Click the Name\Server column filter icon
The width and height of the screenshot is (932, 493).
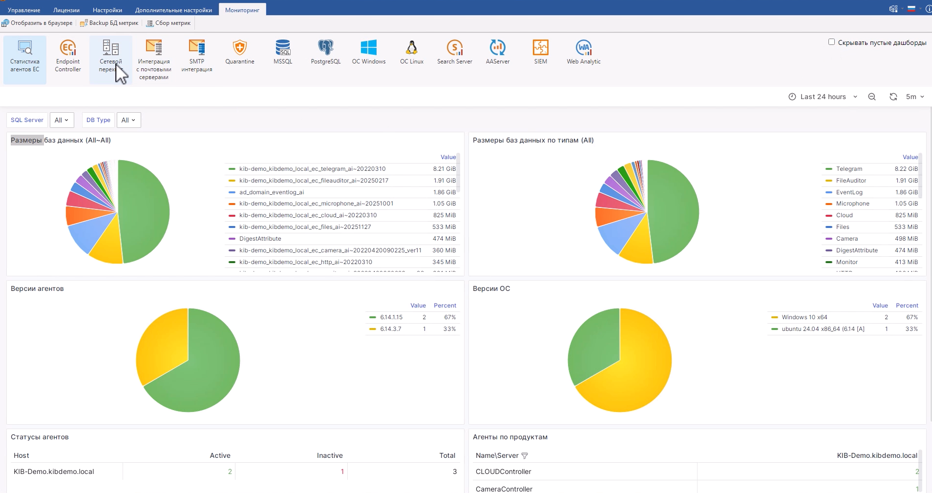[525, 456]
